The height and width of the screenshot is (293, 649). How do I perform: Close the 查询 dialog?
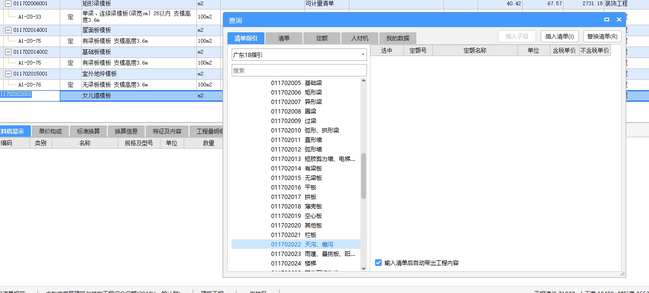(x=619, y=20)
